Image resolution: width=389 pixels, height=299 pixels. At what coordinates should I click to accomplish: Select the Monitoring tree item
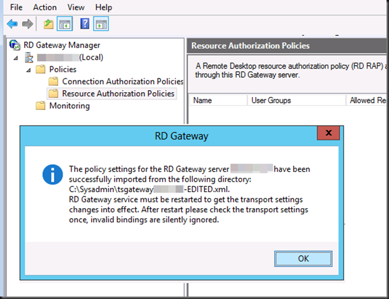click(69, 106)
